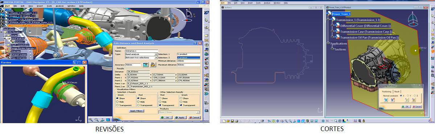Select D_Exhaust_Turbo_1 tree node

[x=30, y=22]
